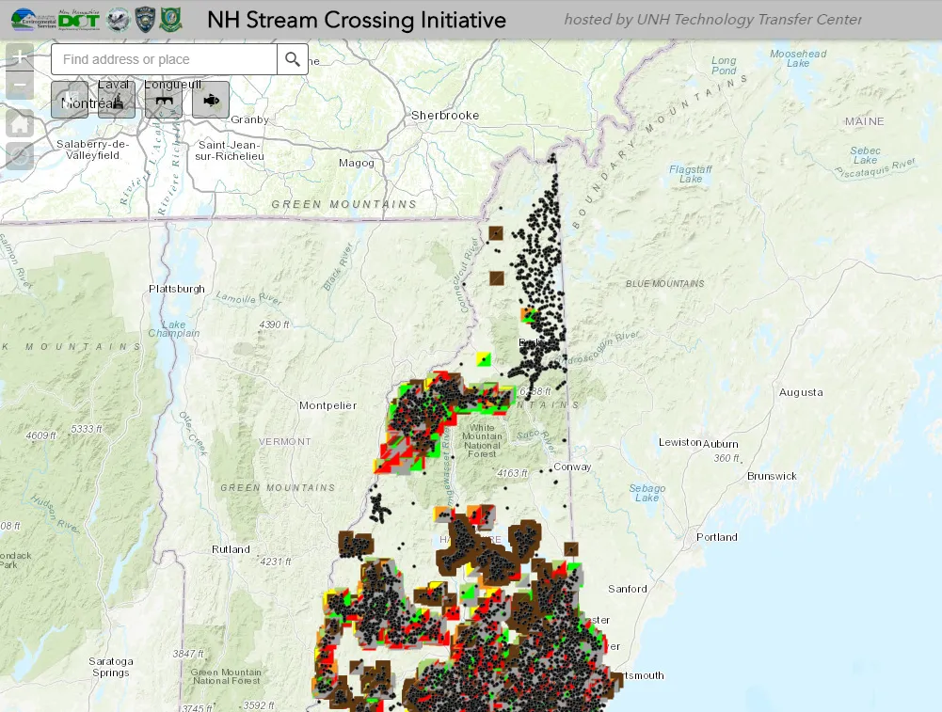
Task: Click the Brunswick map label
Action: (772, 476)
